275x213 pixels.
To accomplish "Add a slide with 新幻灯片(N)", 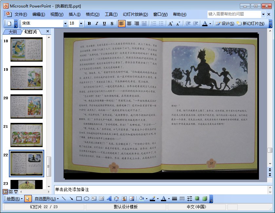I will [250, 24].
